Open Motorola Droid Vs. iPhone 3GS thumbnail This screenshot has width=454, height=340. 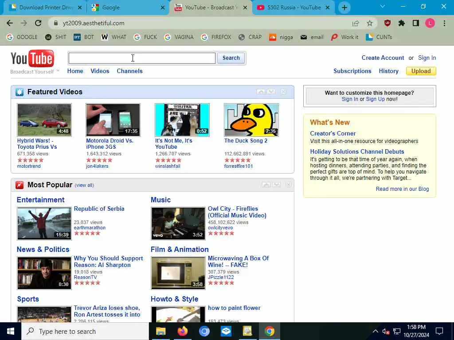click(113, 120)
